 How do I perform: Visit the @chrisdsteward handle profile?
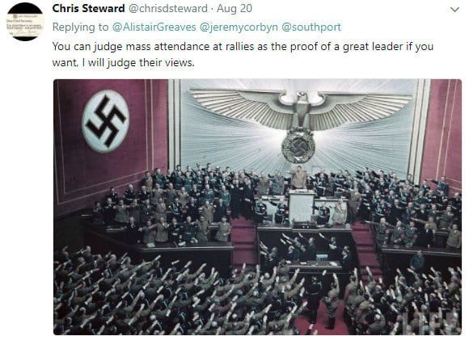point(168,8)
